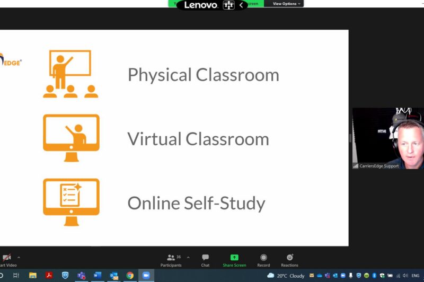
Task: Start recording with the Record button
Action: [263, 260]
